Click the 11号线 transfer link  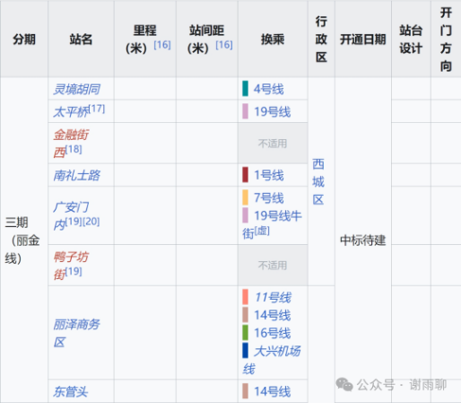[273, 297]
